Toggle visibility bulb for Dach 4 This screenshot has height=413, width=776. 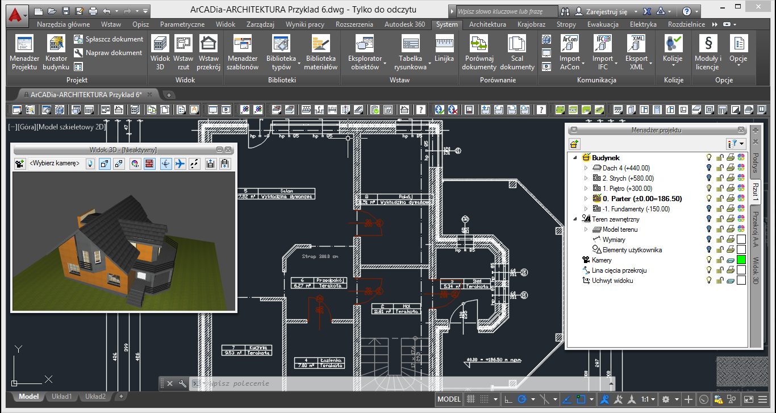click(x=709, y=168)
